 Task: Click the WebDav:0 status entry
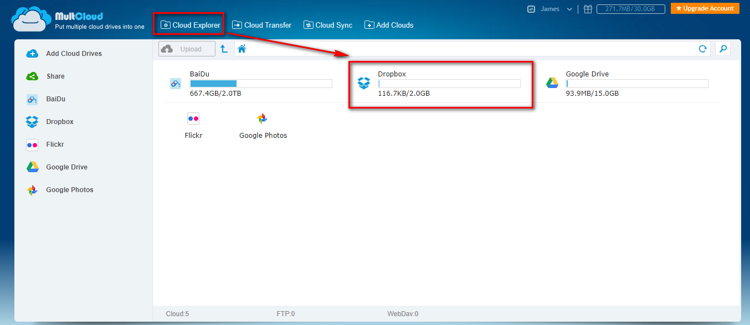click(403, 314)
